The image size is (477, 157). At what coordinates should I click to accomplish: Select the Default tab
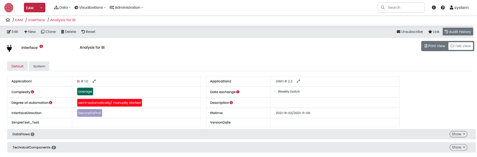tap(17, 66)
